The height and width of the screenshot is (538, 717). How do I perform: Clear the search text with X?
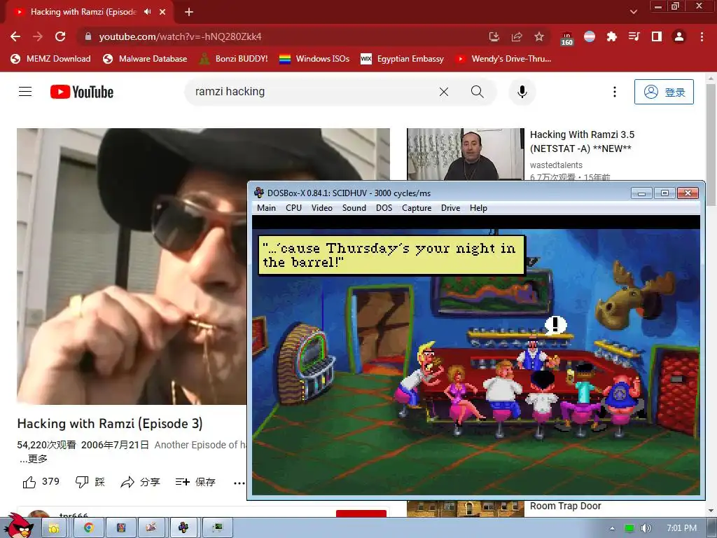pos(443,92)
